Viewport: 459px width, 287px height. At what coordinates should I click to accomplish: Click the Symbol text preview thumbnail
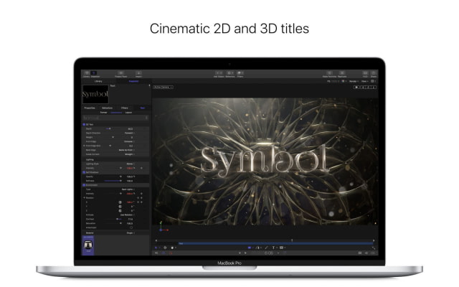[x=95, y=94]
